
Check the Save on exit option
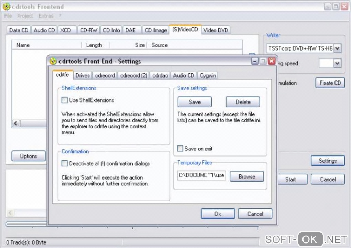pos(180,148)
